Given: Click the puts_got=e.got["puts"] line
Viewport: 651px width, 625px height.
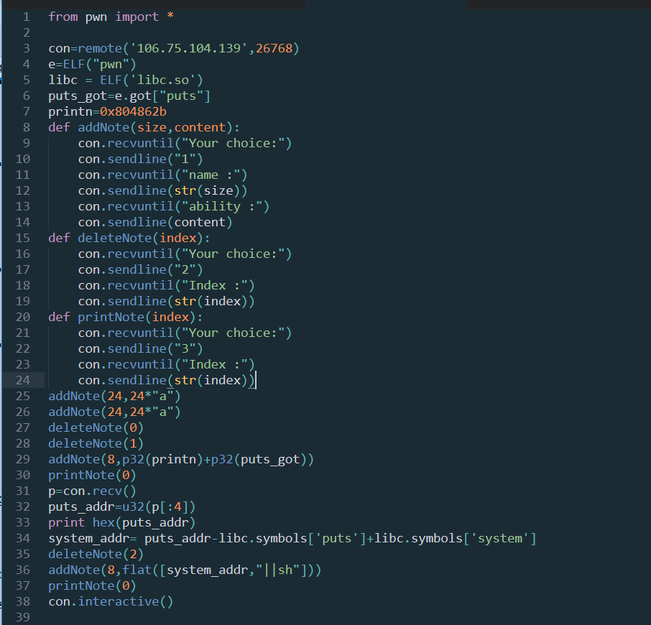Looking at the screenshot, I should click(129, 96).
